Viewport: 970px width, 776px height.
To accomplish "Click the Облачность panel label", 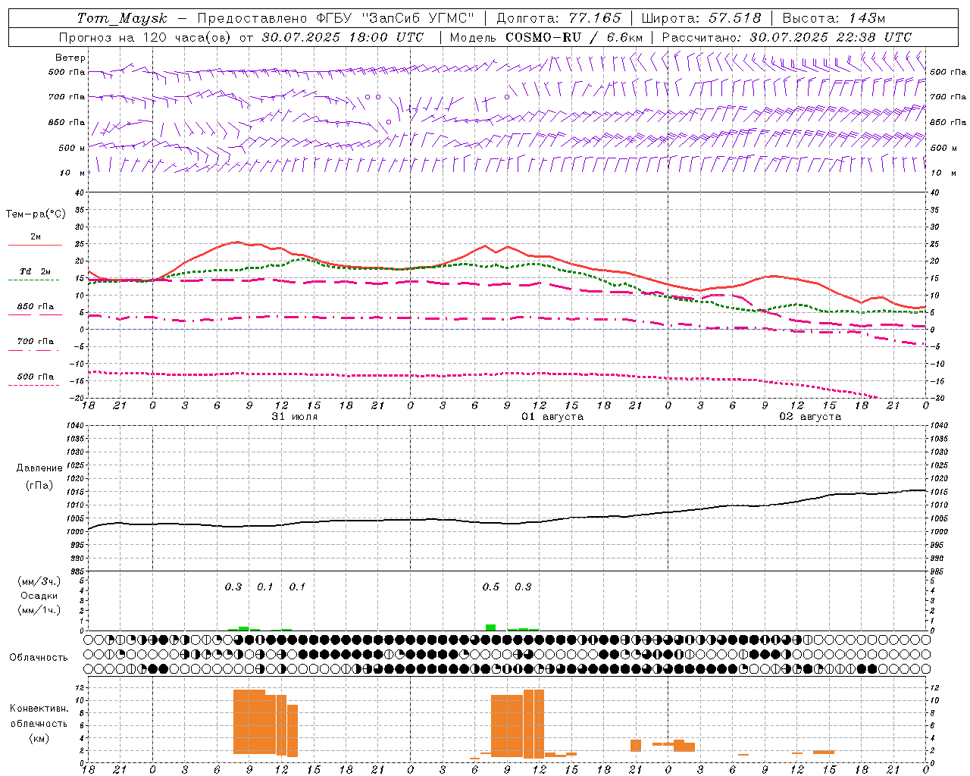I will (x=39, y=658).
